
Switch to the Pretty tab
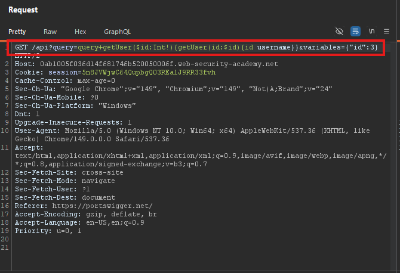[17, 32]
